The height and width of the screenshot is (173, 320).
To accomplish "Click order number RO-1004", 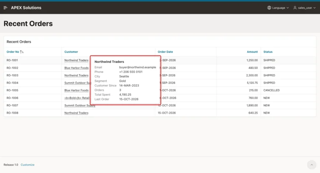I will click(x=12, y=83).
